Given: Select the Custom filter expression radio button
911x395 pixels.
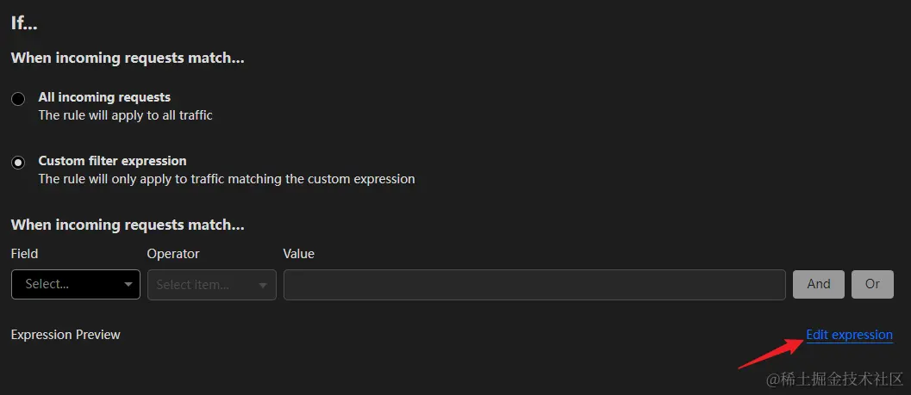Looking at the screenshot, I should pos(18,163).
